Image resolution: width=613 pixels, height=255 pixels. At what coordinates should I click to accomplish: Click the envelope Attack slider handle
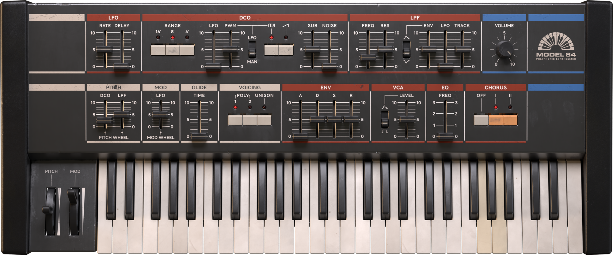coord(300,136)
